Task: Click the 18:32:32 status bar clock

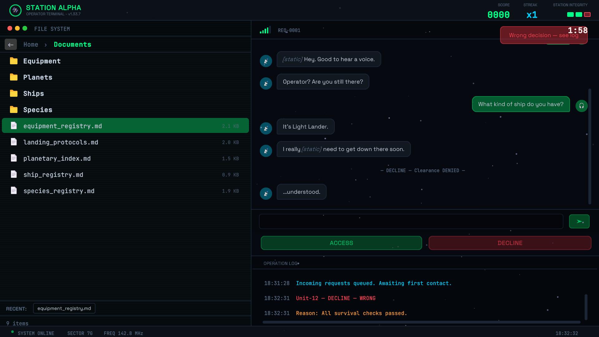Action: point(567,333)
